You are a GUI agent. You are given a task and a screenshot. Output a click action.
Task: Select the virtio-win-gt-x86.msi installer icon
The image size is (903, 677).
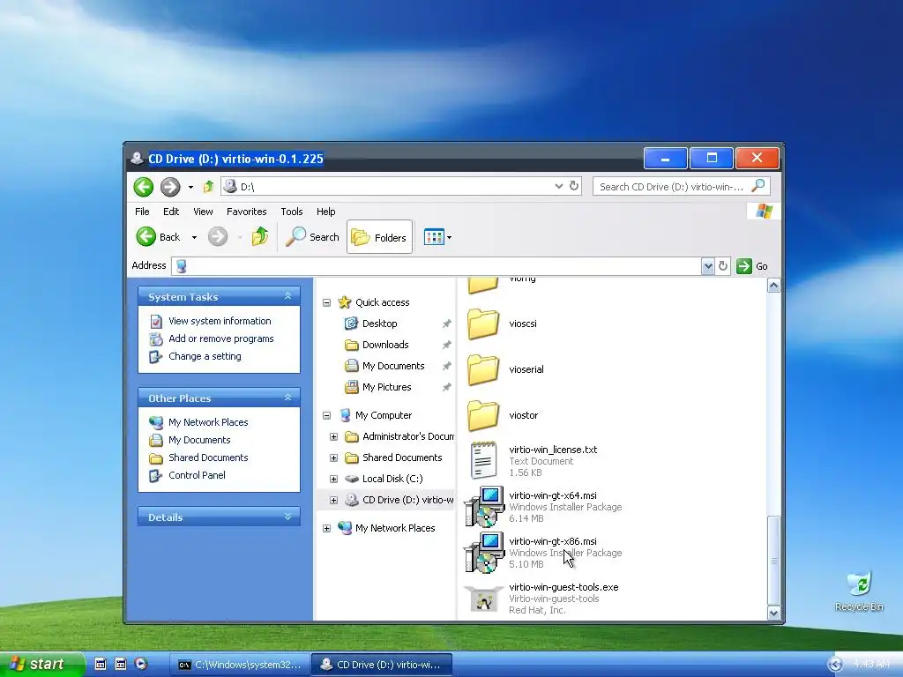pyautogui.click(x=484, y=553)
